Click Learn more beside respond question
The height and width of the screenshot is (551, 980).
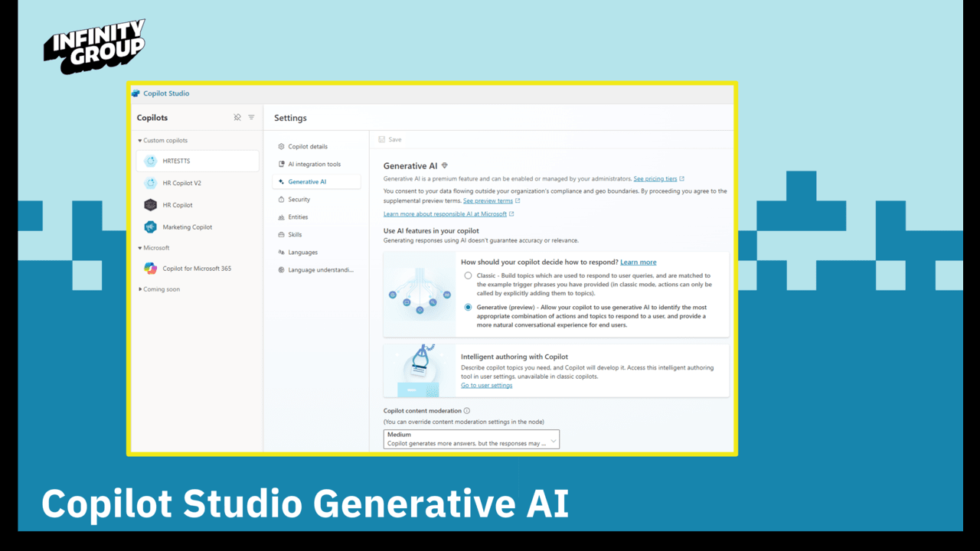638,262
